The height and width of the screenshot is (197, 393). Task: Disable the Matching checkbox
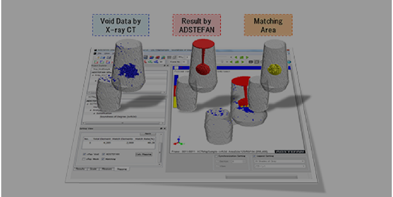(103, 159)
